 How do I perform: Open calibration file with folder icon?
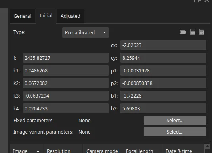tap(183, 32)
